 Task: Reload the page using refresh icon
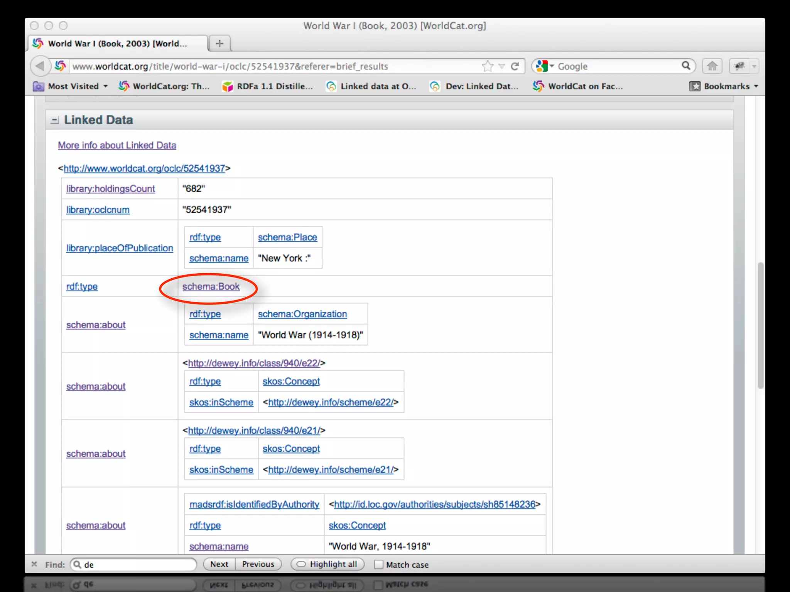(x=515, y=66)
